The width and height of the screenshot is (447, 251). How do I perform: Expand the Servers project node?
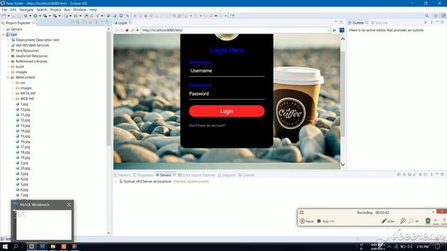tap(3, 29)
